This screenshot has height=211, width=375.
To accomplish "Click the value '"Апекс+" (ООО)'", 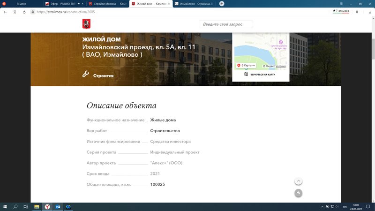I will pyautogui.click(x=166, y=163).
